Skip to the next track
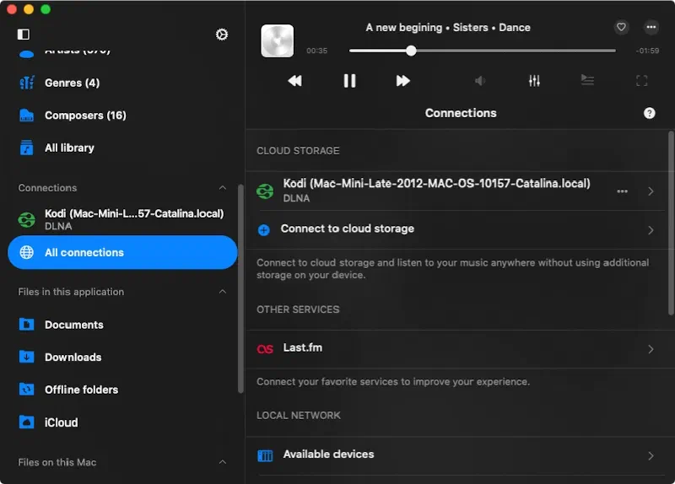 402,81
